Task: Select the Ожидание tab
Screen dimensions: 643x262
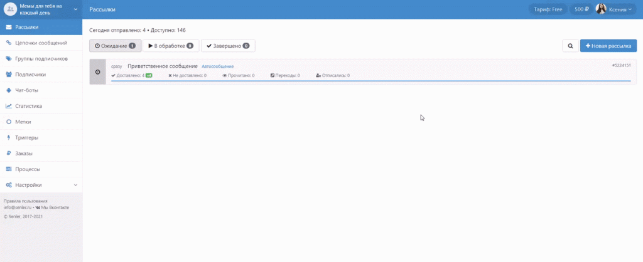Action: point(115,46)
